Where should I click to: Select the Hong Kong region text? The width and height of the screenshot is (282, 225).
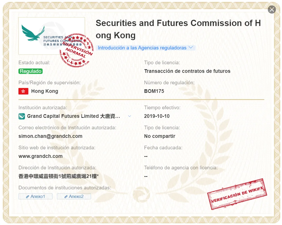pos(45,91)
